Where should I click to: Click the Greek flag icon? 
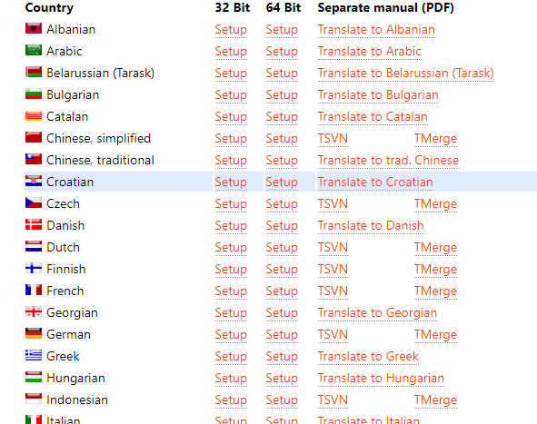(x=34, y=355)
